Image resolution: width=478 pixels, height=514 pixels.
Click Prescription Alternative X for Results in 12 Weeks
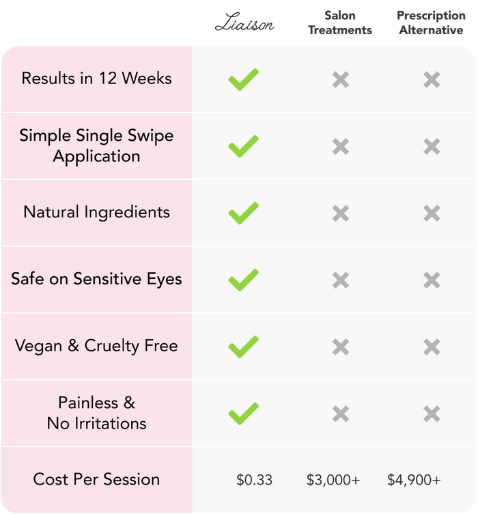pos(432,80)
